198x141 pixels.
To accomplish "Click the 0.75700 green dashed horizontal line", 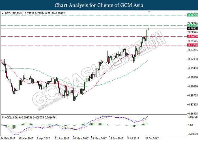I will 94,25.
